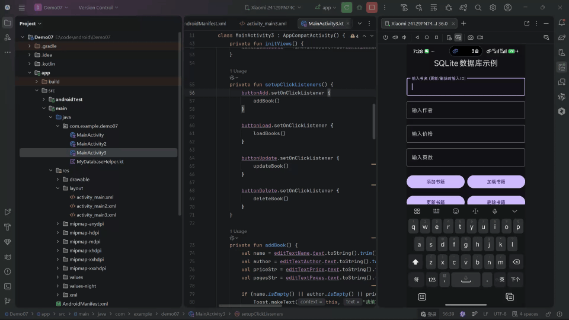569x320 pixels.
Task: Click editor vertical scrollbar thumb
Action: [374, 121]
